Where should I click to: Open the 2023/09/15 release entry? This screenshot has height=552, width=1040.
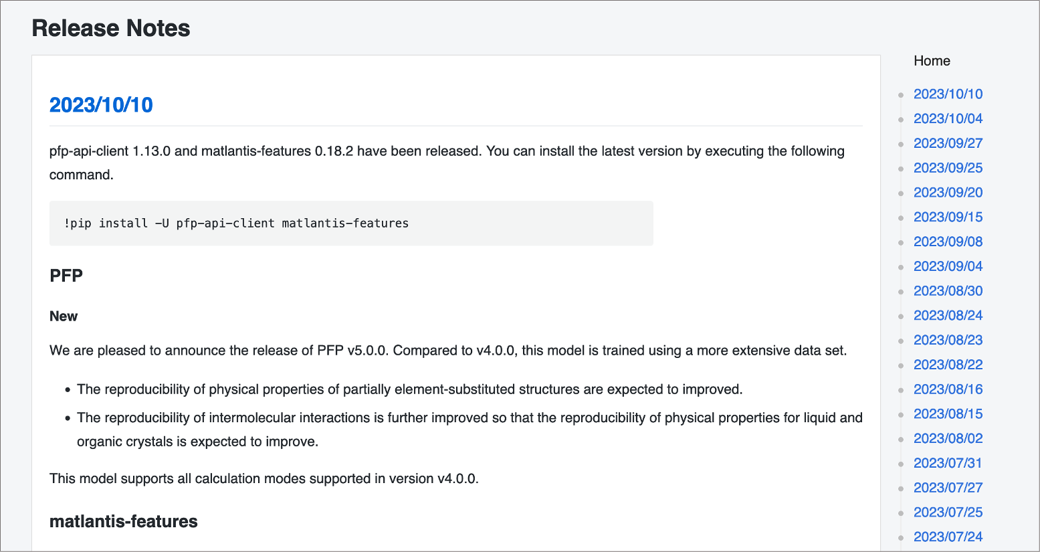coord(948,217)
